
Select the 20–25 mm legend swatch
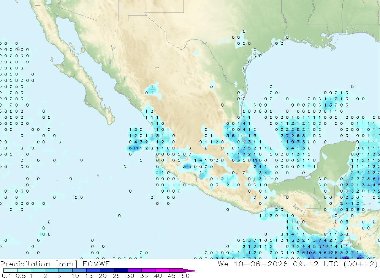click(107, 270)
